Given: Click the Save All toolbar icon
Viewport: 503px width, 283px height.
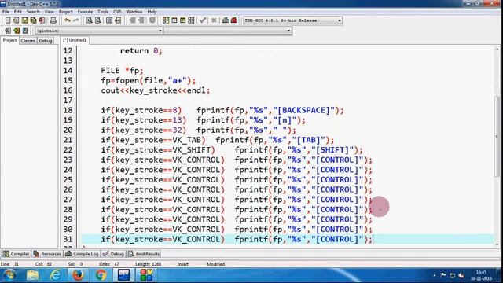Looking at the screenshot, I should [33, 20].
